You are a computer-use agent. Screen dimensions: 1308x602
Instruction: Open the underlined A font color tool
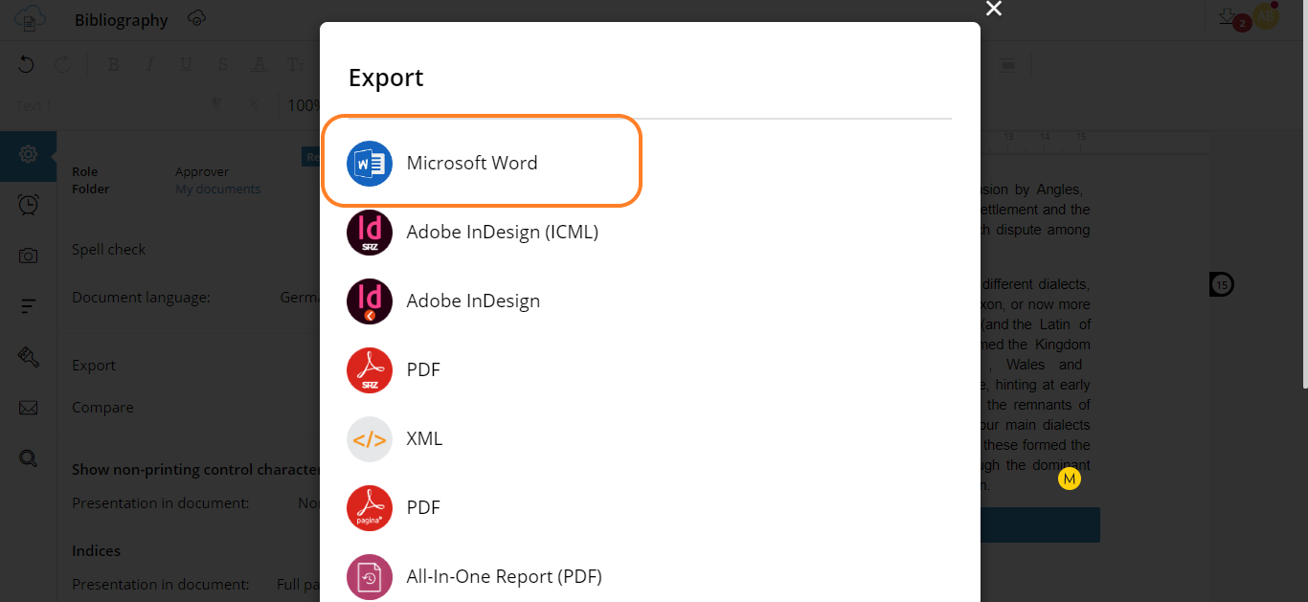[x=259, y=65]
